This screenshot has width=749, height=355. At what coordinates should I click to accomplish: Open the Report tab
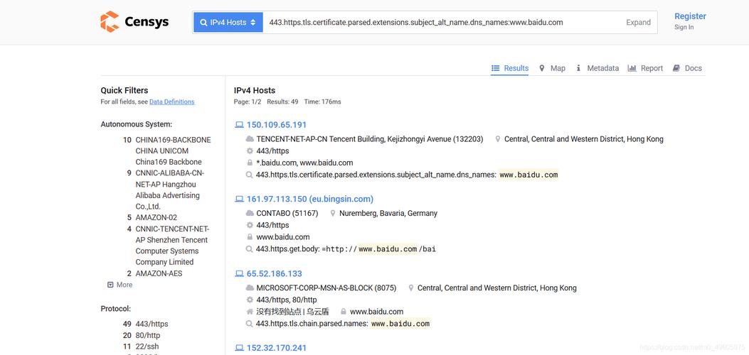pyautogui.click(x=645, y=68)
